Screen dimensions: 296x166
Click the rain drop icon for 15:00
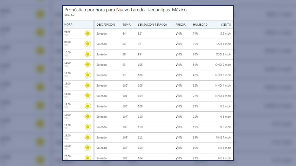click(177, 106)
